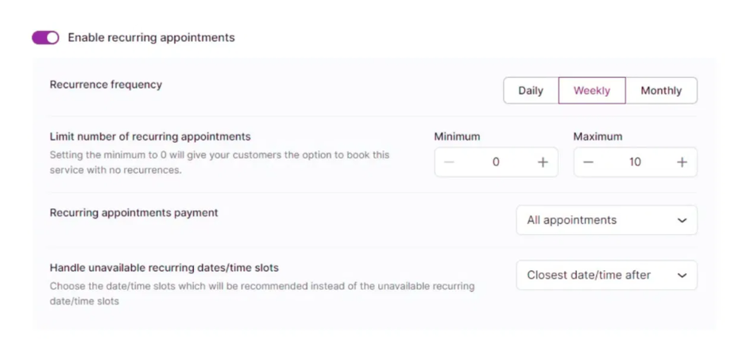
Task: Click the 'Recurring appointments payment' heading
Action: click(133, 213)
